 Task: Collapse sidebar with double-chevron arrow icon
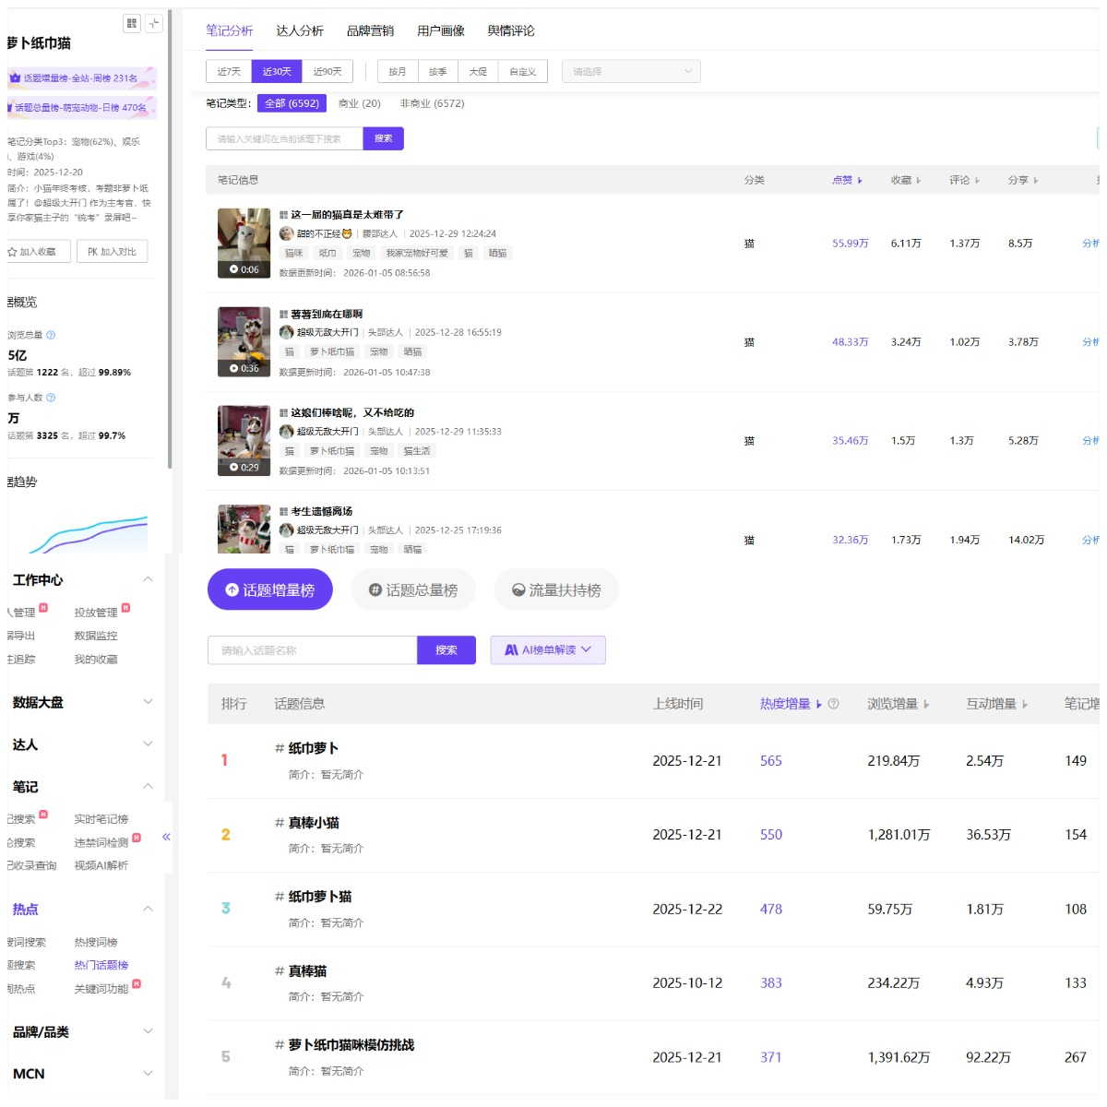pyautogui.click(x=166, y=837)
